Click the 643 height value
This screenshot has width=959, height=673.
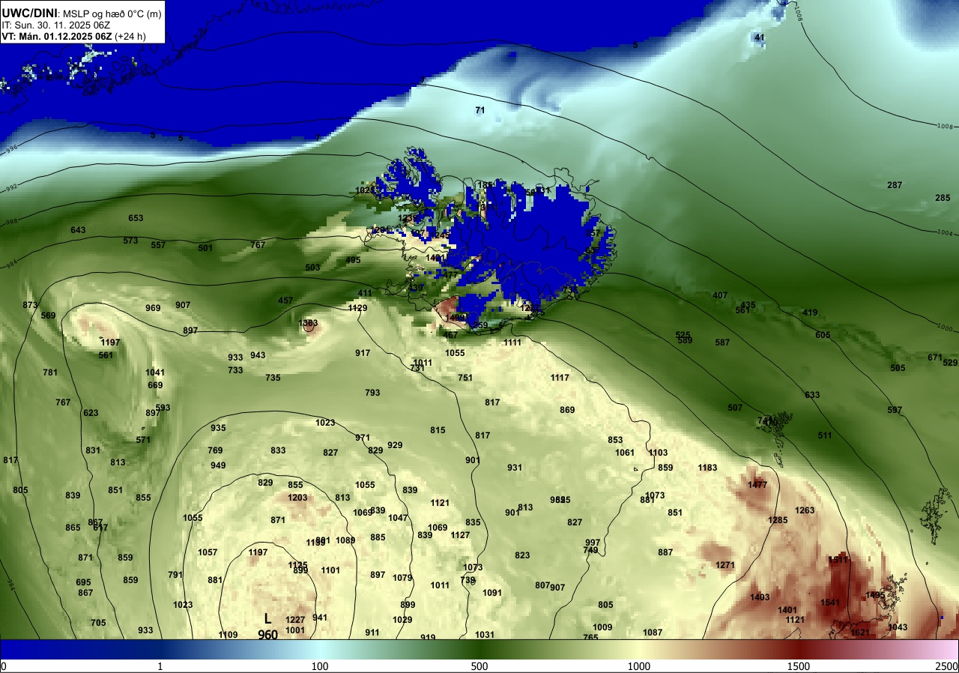[78, 230]
